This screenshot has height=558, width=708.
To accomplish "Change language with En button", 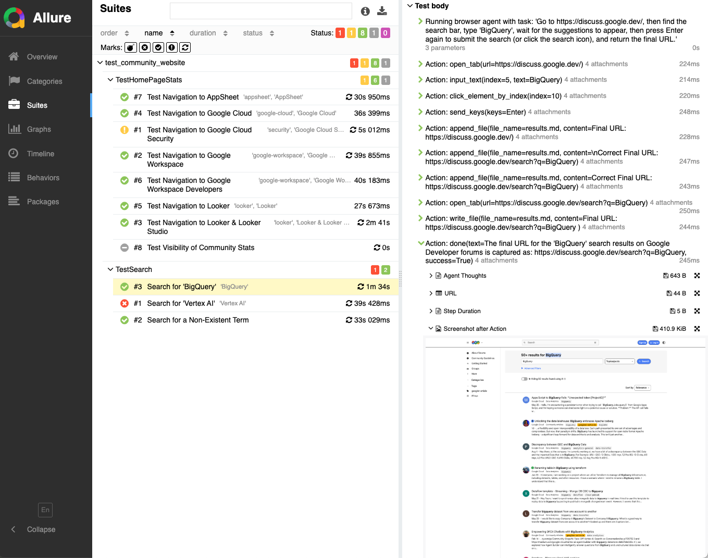I will coord(45,510).
